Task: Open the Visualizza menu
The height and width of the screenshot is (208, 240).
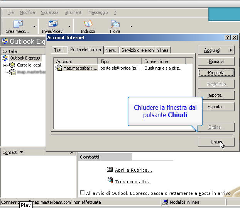Action: 50,12
